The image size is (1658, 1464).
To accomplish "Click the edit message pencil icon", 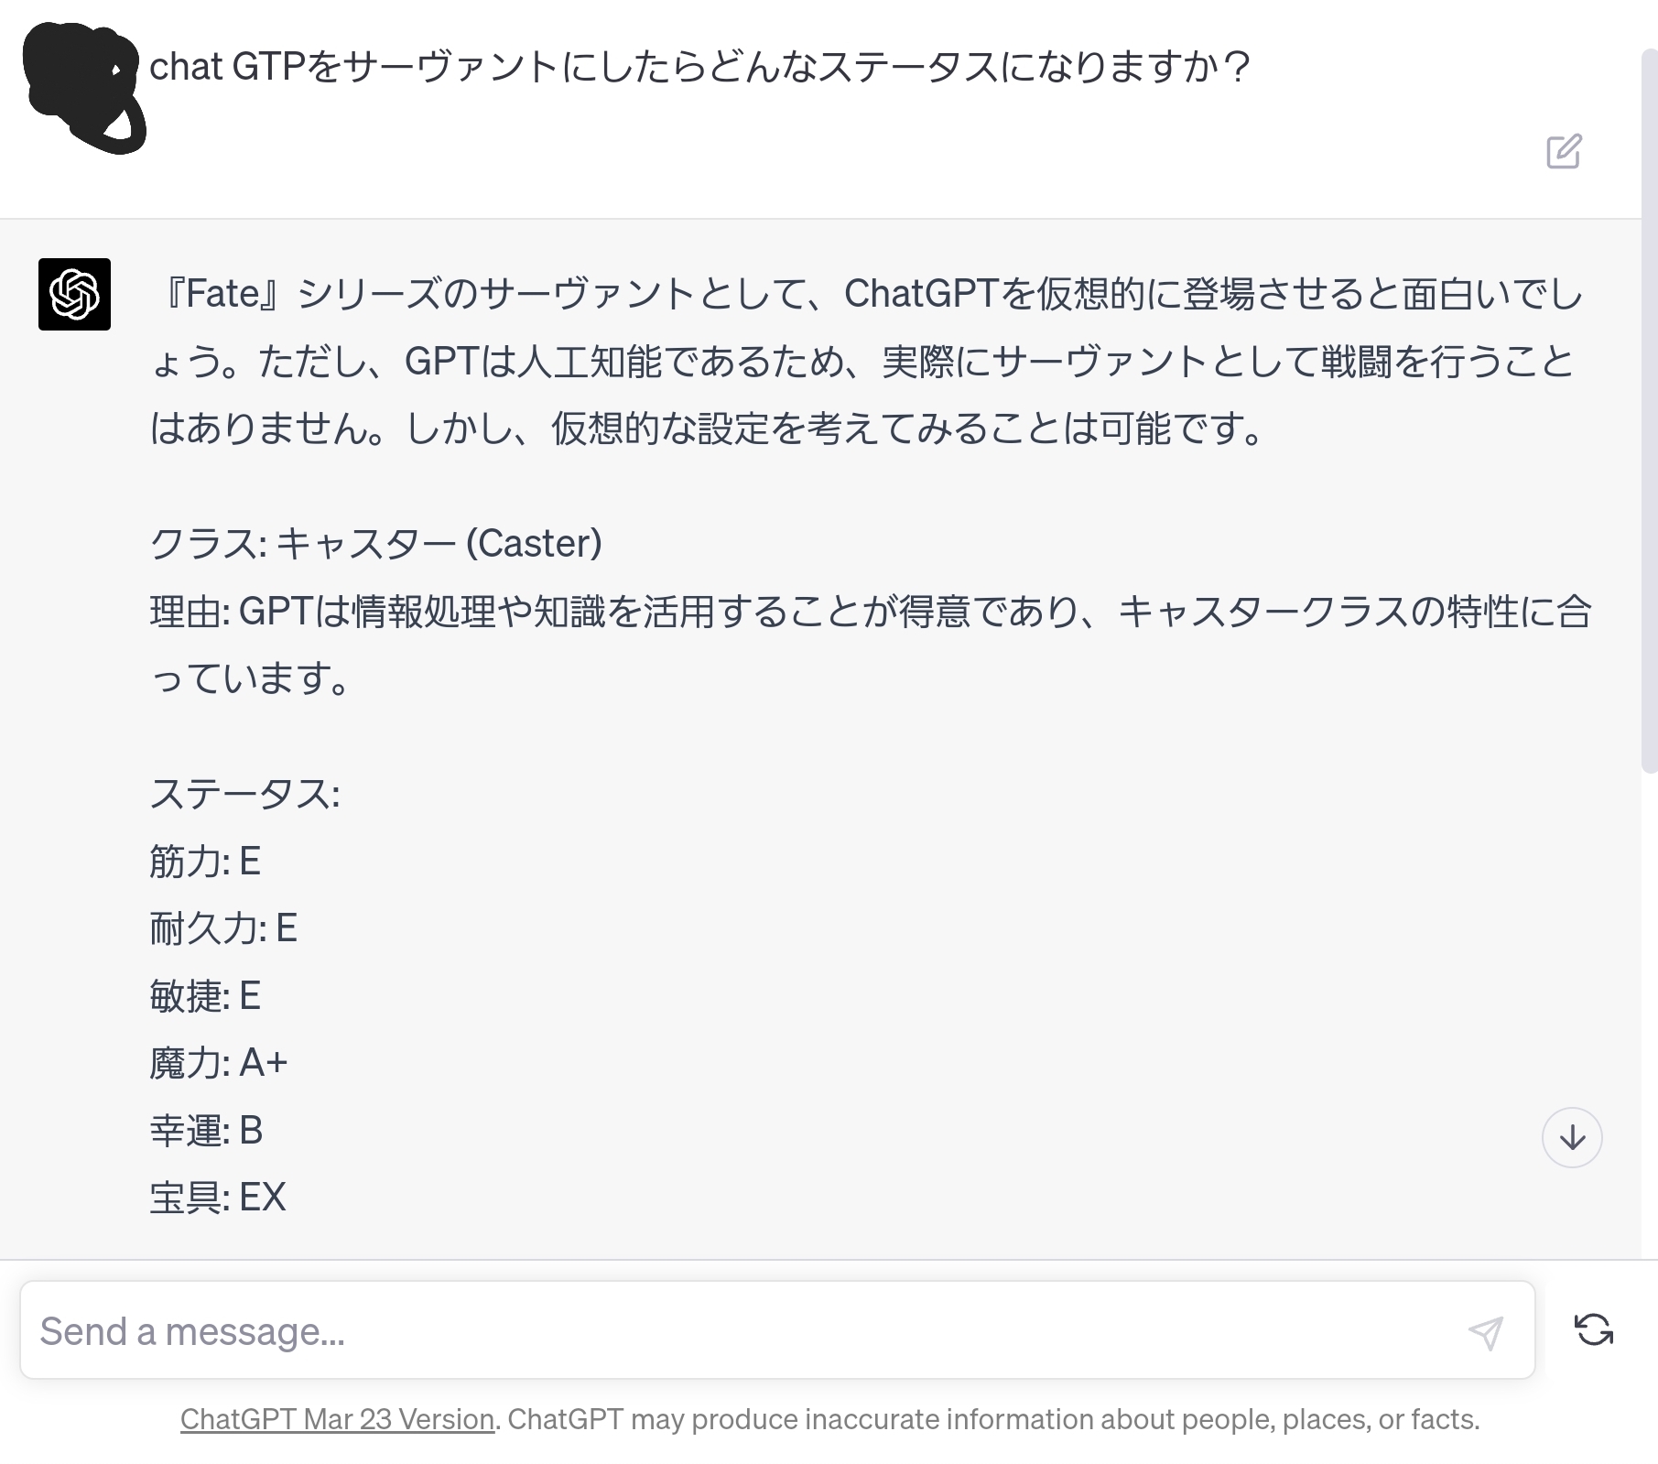I will (1564, 152).
